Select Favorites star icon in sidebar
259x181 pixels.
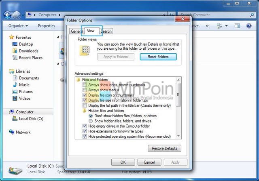(x=11, y=37)
